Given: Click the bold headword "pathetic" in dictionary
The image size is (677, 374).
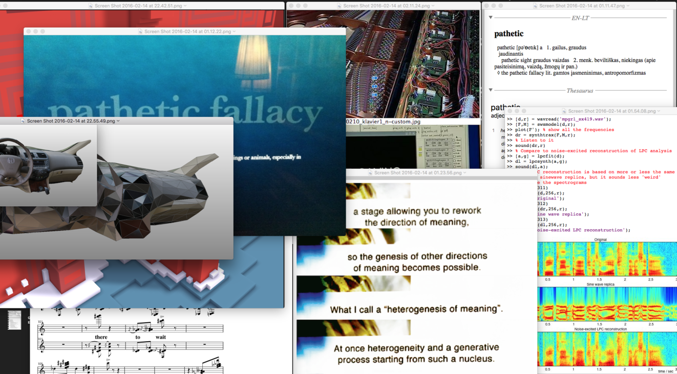Looking at the screenshot, I should 509,34.
